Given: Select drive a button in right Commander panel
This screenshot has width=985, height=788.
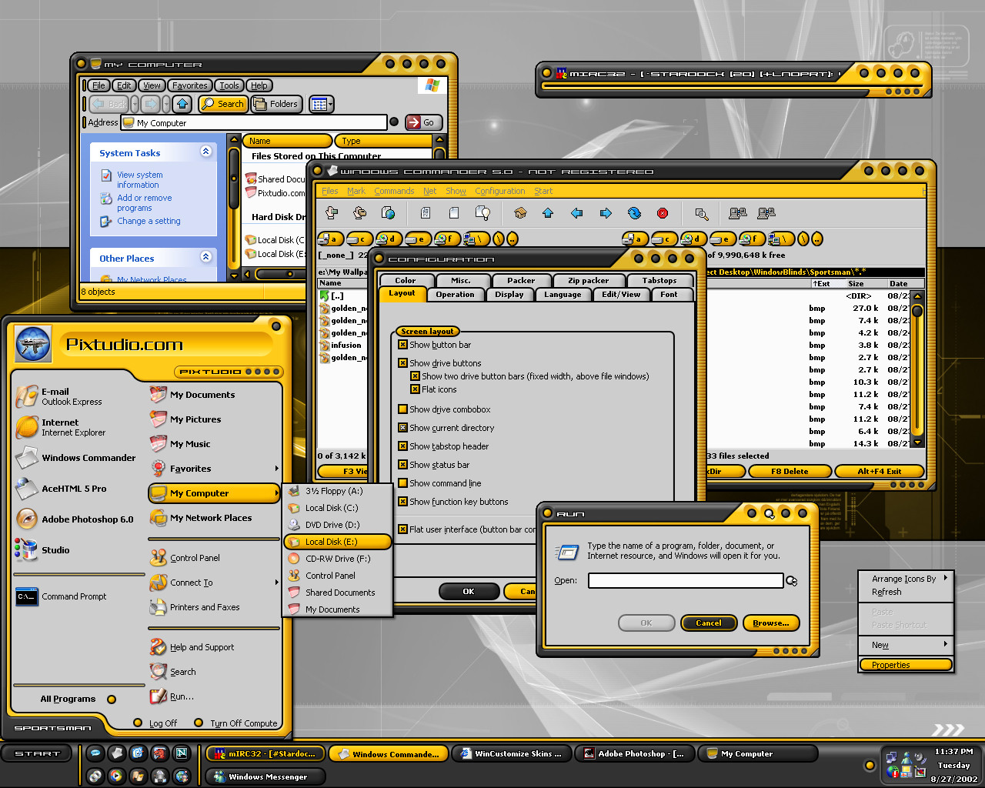Looking at the screenshot, I should pyautogui.click(x=635, y=239).
